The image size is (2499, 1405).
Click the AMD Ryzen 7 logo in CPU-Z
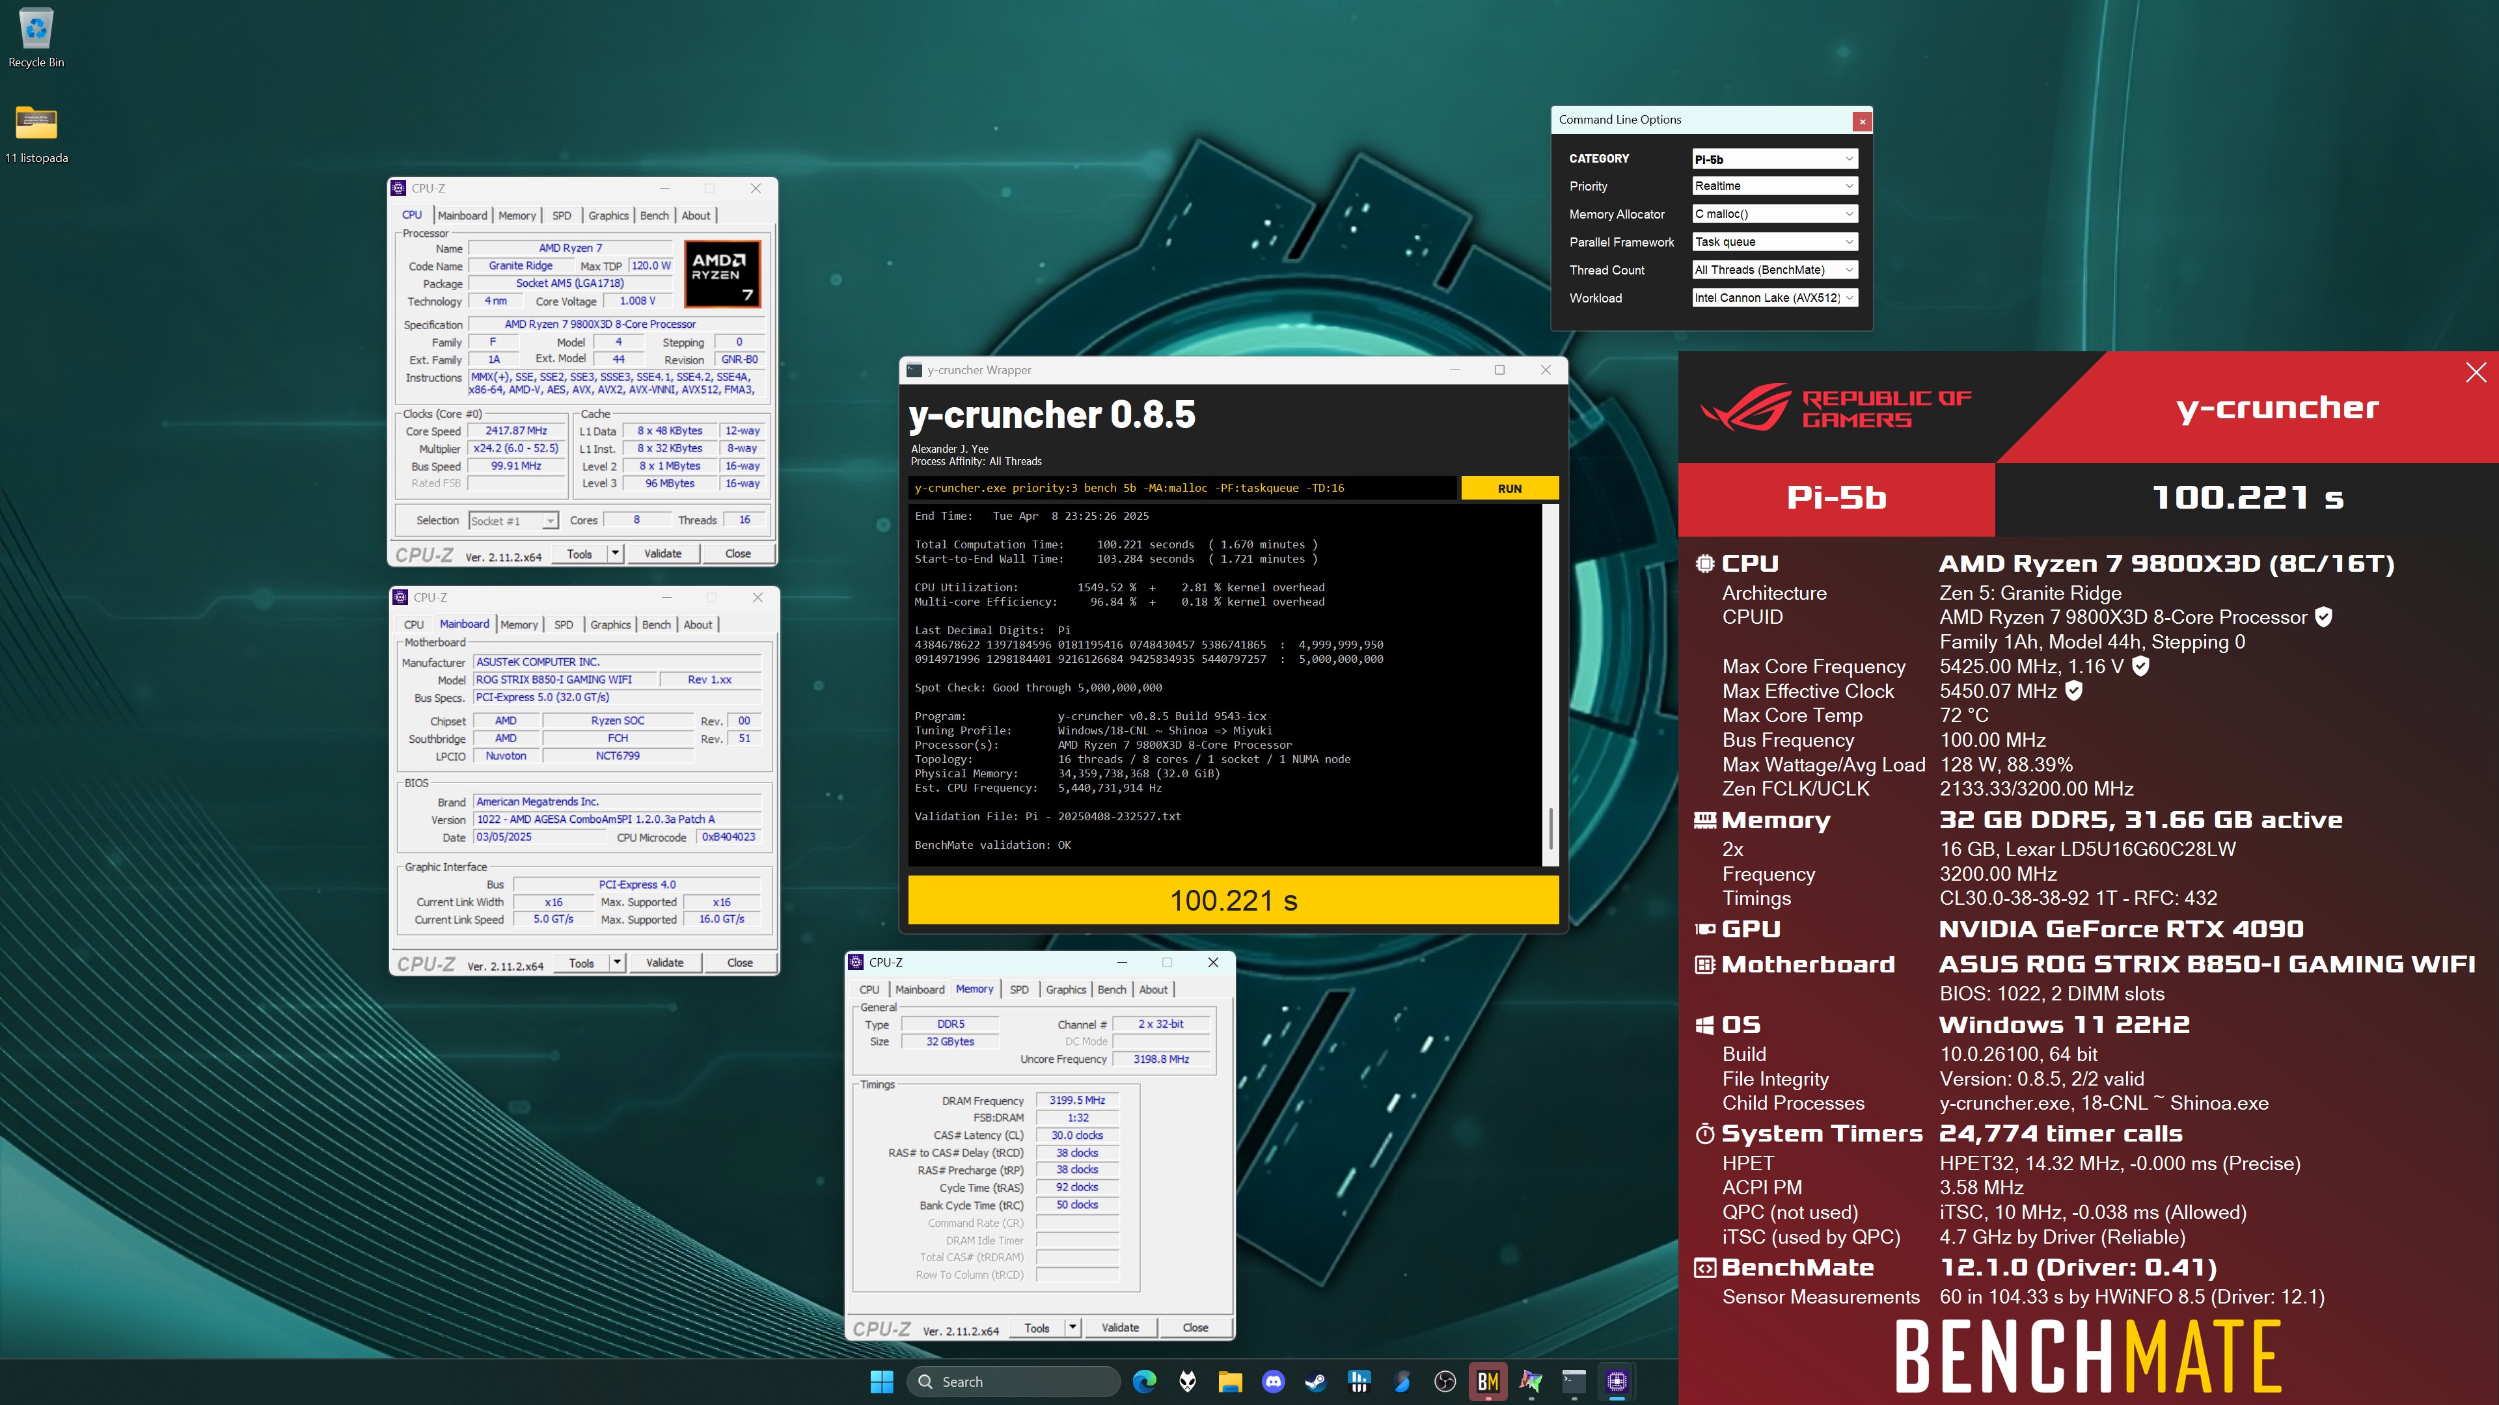click(722, 274)
